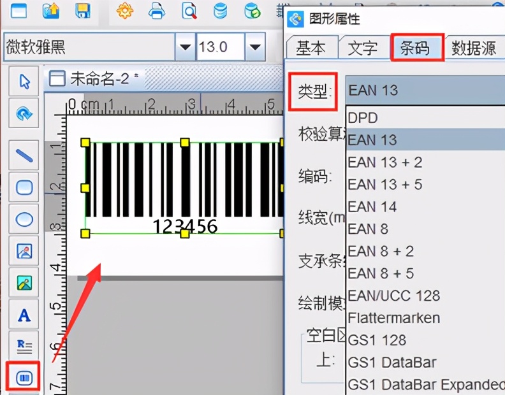Select the line drawing tool
This screenshot has width=505, height=395.
coord(24,155)
